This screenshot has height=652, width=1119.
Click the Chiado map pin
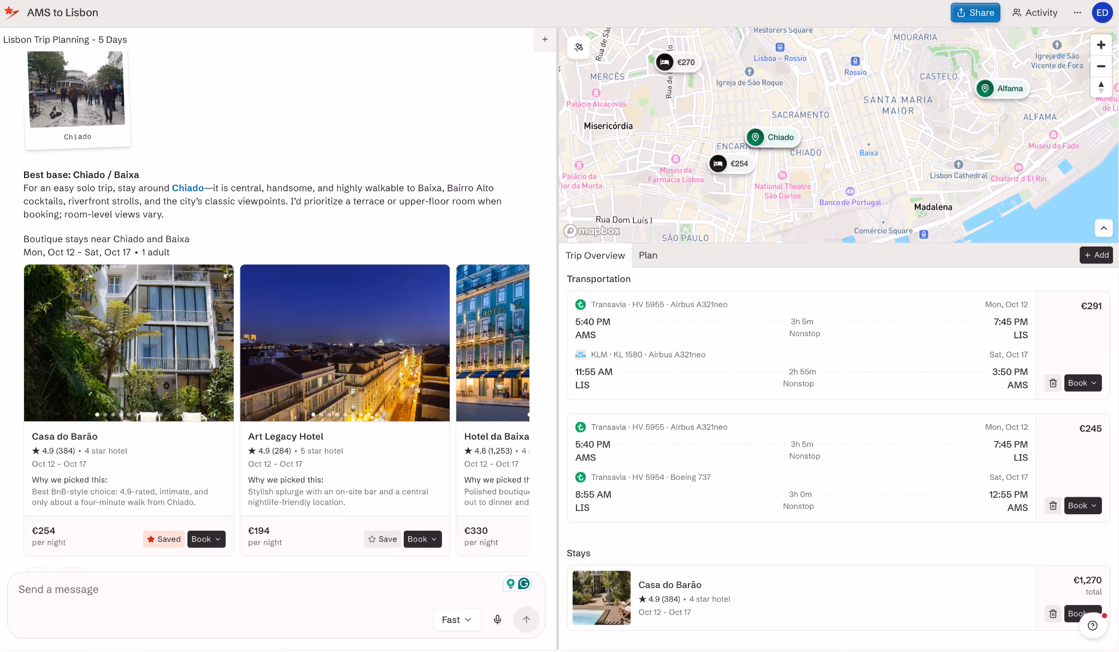coord(773,137)
